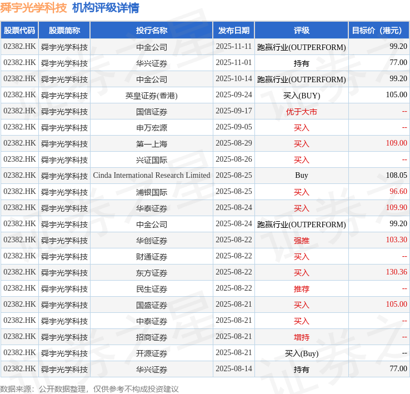Image resolution: width=410 pixels, height=394 pixels.
Task: Click the 77.00 price in the 2025-08-14 row
Action: (x=398, y=368)
